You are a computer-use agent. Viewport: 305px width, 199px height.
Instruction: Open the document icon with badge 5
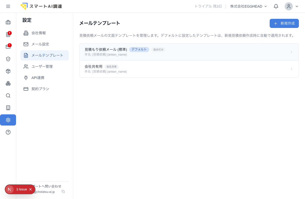tap(8, 35)
